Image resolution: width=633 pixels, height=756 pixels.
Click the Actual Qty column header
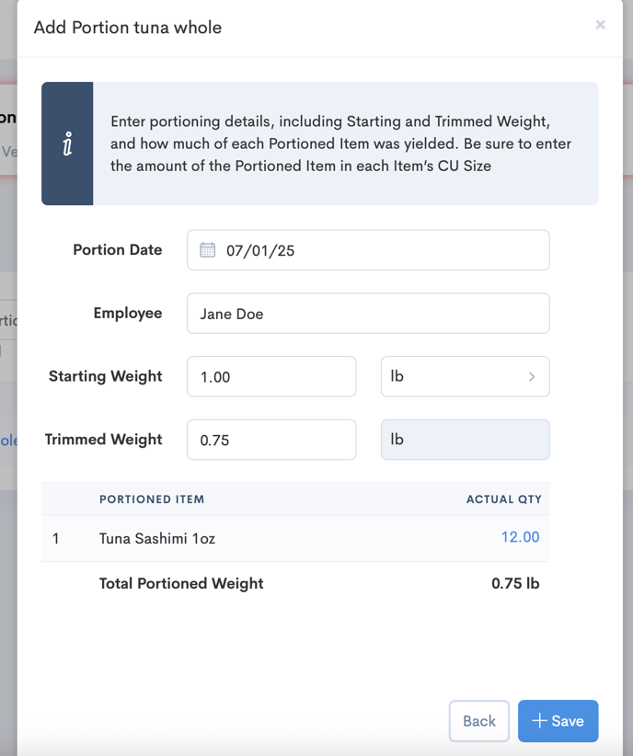coord(503,499)
